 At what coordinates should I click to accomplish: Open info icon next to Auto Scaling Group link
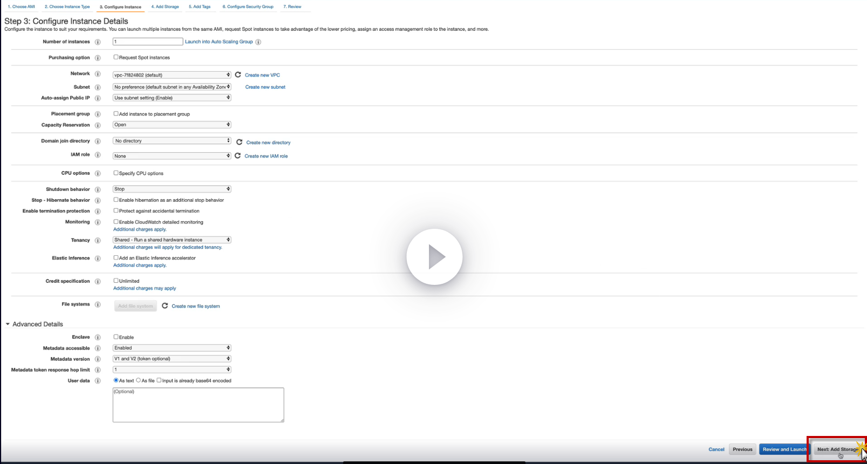point(258,42)
